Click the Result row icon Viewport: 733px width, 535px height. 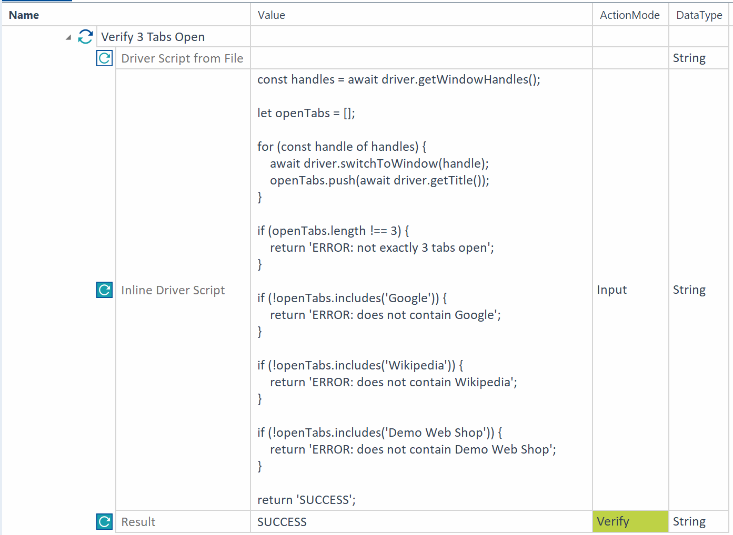pos(104,521)
